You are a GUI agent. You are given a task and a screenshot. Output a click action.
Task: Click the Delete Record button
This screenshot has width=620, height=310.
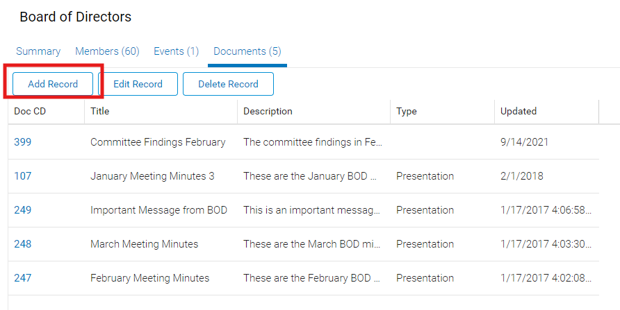point(228,84)
